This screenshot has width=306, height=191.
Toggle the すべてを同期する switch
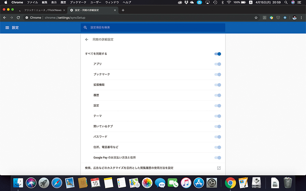[x=218, y=54]
